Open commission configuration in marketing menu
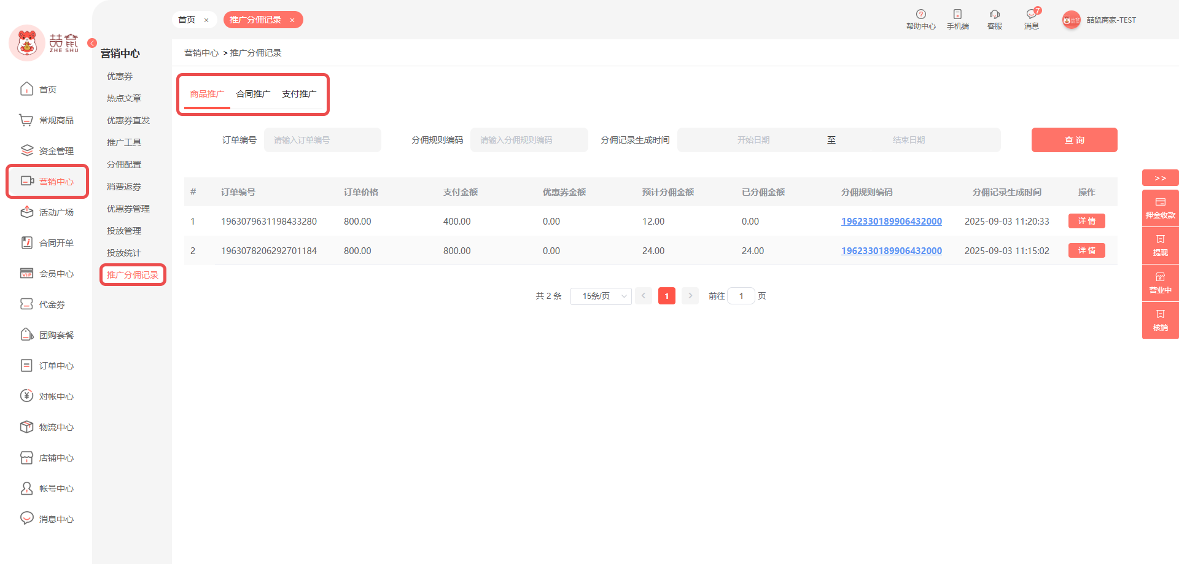The image size is (1179, 564). coord(124,164)
